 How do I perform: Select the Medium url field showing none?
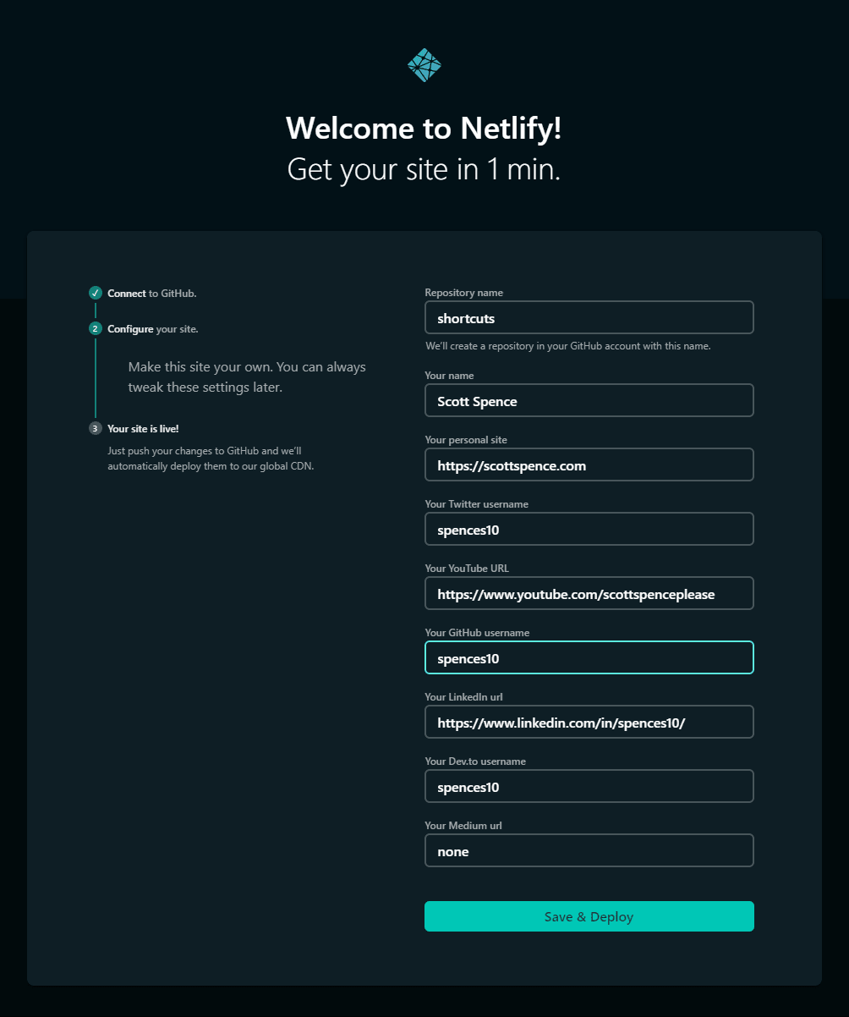tap(589, 850)
